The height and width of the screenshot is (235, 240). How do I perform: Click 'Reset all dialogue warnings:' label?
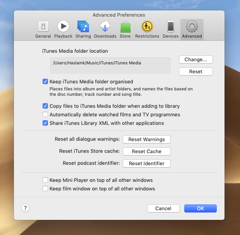tap(87, 139)
